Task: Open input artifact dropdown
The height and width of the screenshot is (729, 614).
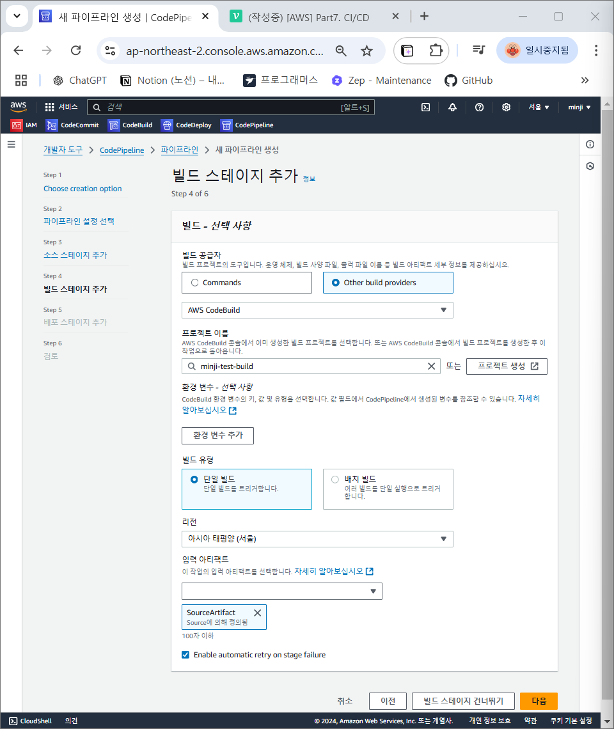Action: (x=282, y=592)
